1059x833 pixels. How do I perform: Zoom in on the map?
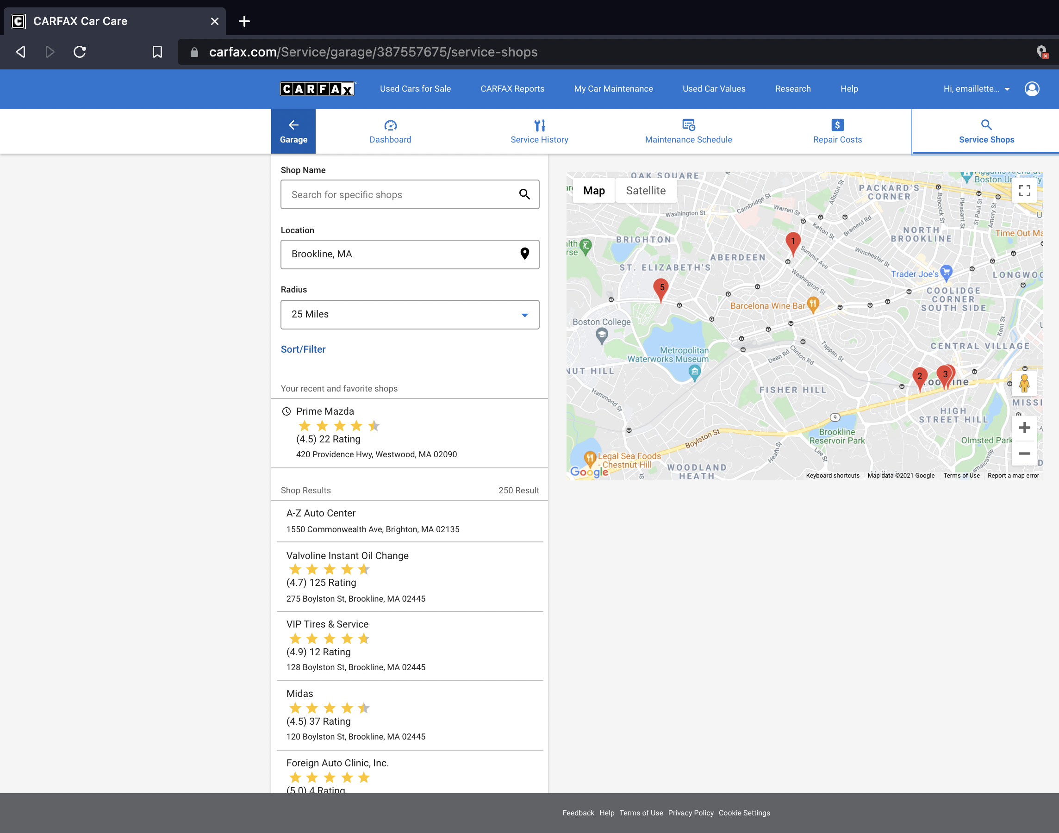[x=1024, y=428]
